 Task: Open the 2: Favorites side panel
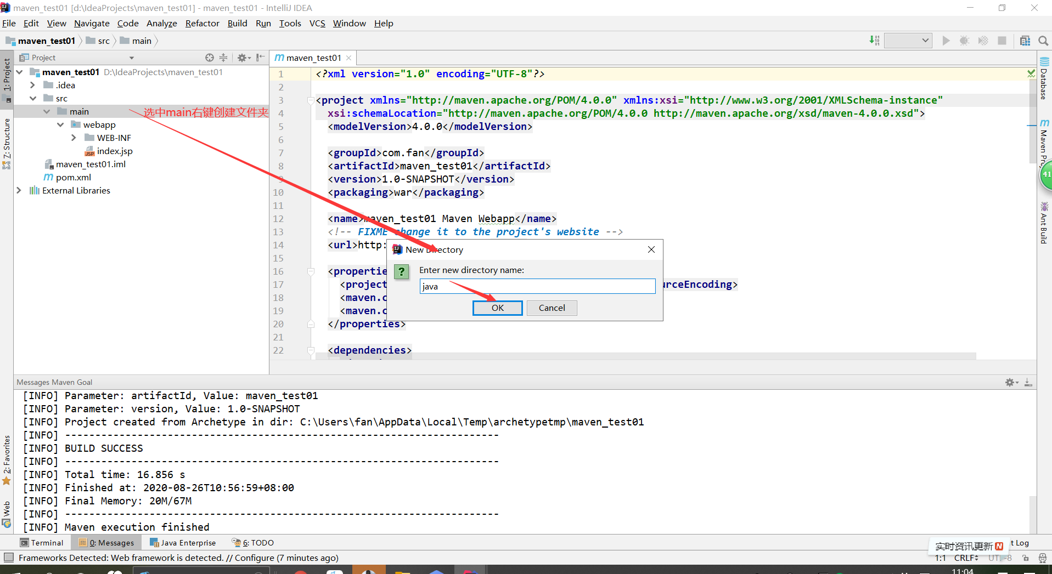7,460
